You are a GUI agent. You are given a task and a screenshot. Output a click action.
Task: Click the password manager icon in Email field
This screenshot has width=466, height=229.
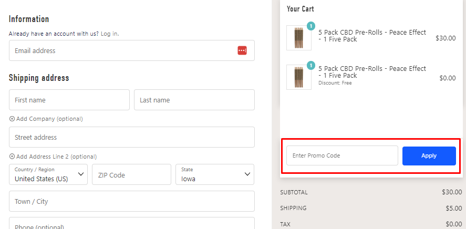pos(242,50)
